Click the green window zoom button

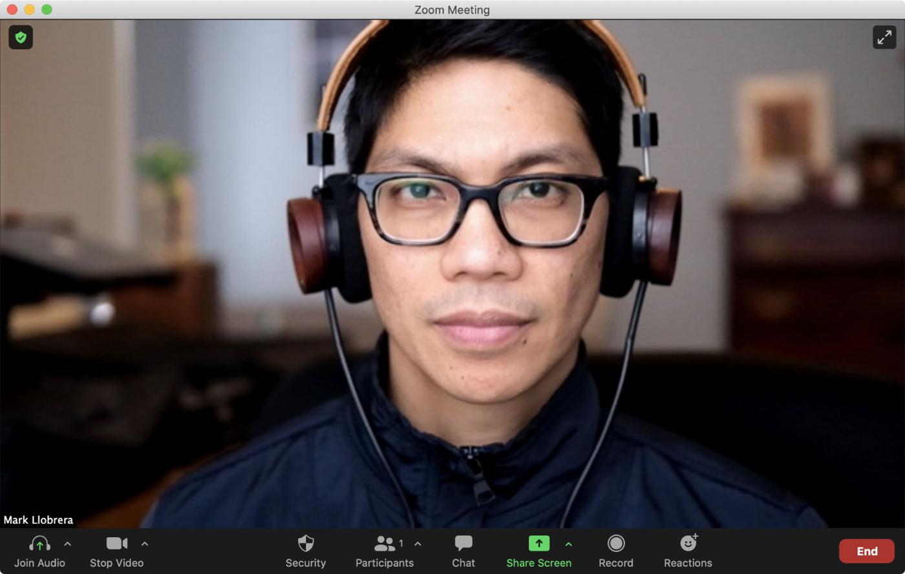click(47, 10)
